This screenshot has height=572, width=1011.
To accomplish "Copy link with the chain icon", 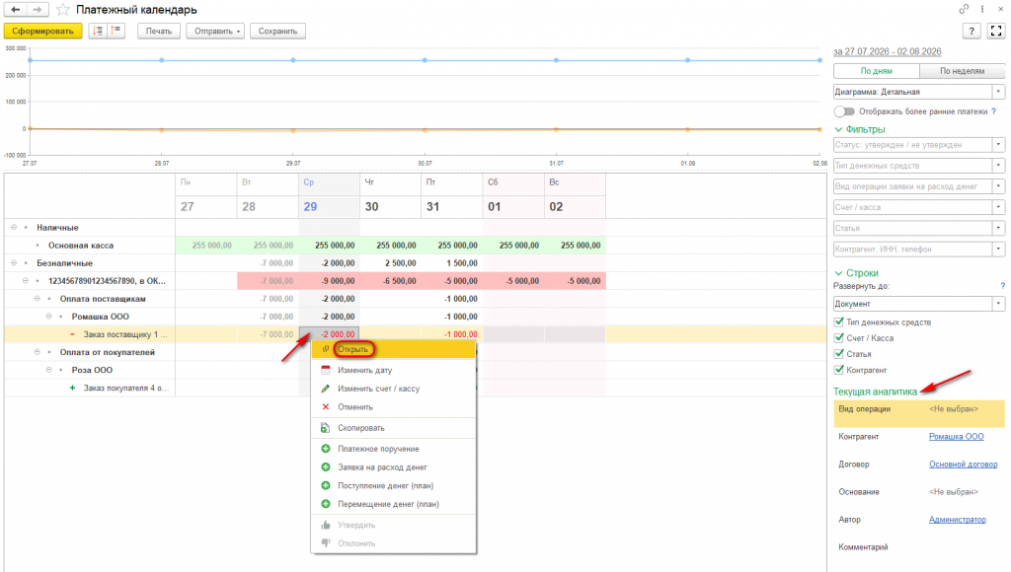I will click(964, 9).
